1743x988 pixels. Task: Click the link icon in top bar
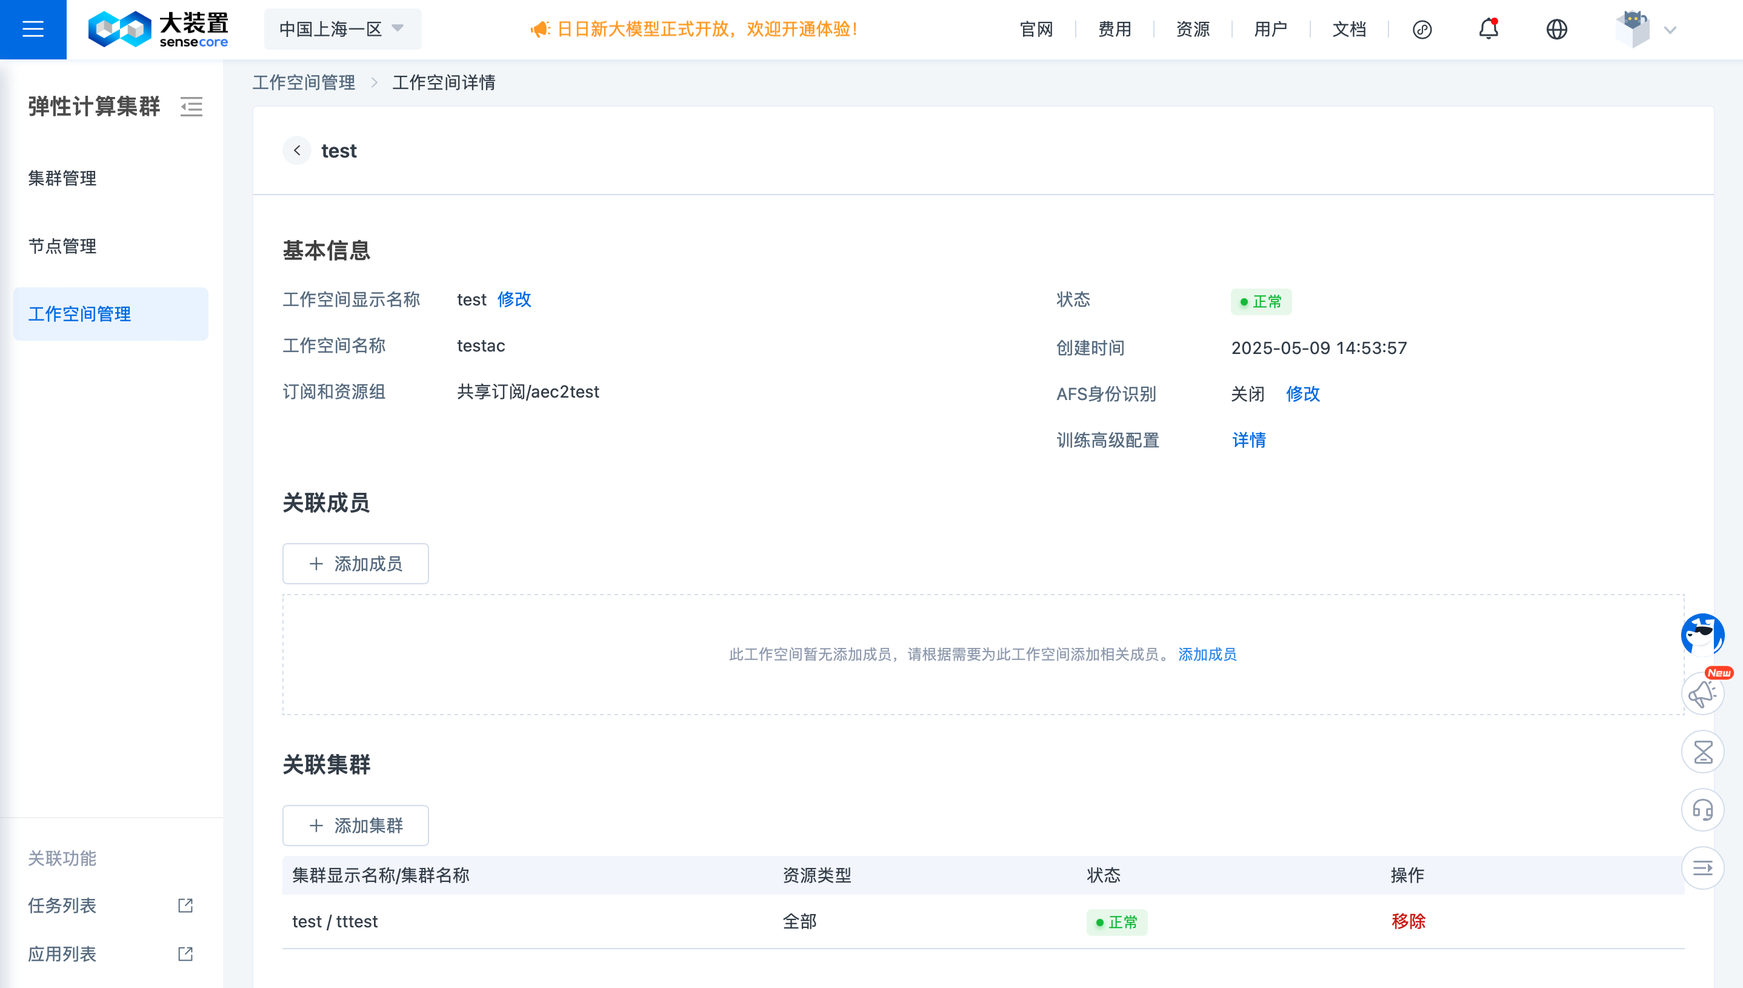[1422, 29]
